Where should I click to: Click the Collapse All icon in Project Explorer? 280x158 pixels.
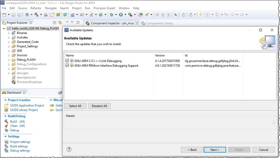coord(55,23)
